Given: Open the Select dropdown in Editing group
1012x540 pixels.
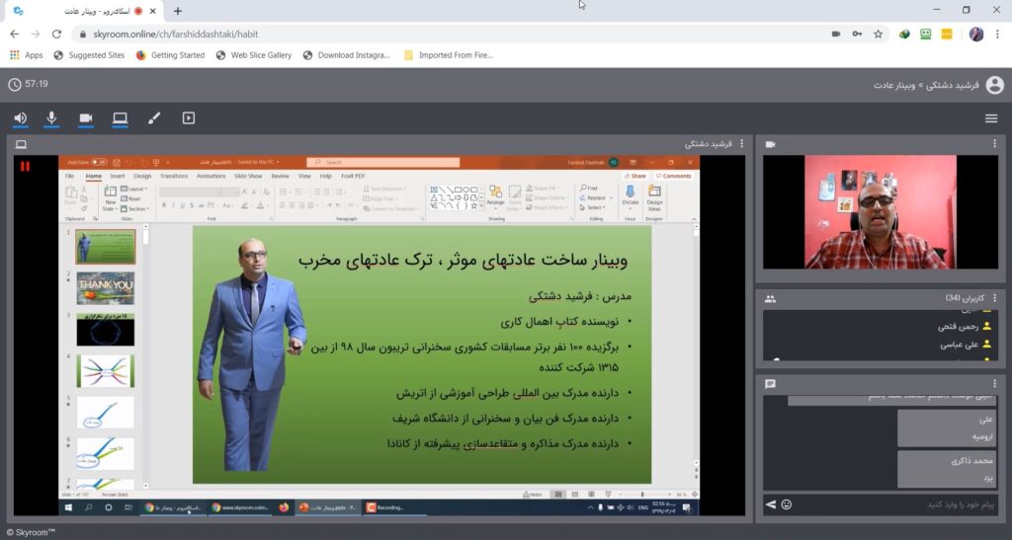Looking at the screenshot, I should pos(592,207).
